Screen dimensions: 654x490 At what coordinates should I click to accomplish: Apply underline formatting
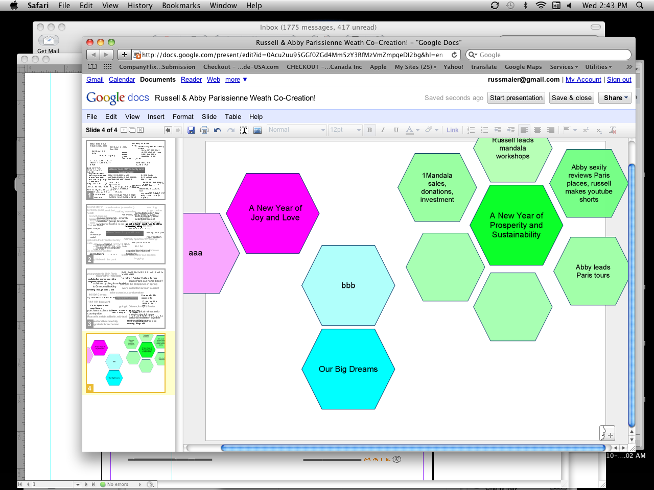(x=396, y=130)
